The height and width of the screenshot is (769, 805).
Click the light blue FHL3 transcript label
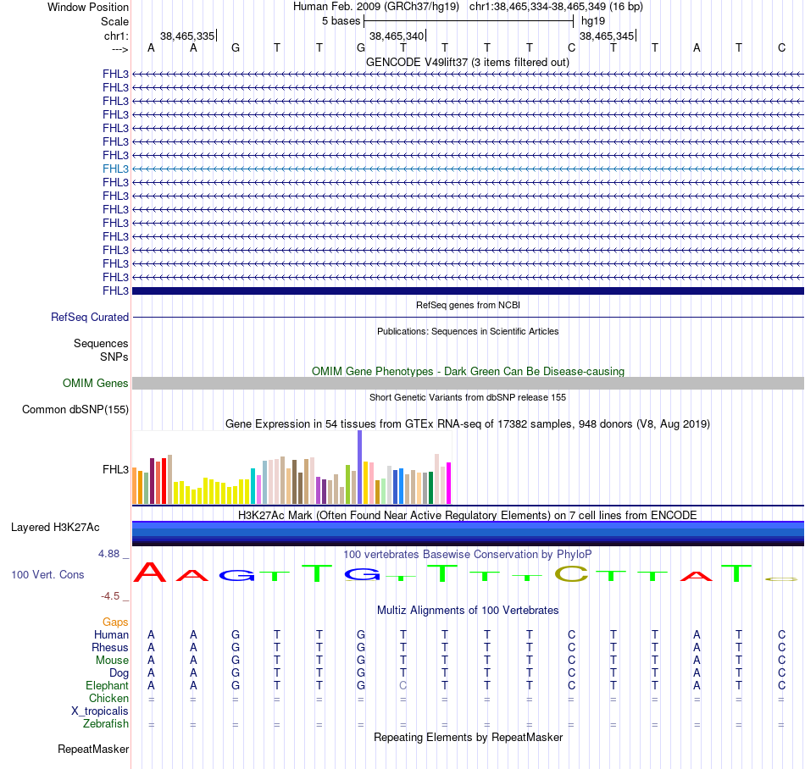[115, 169]
